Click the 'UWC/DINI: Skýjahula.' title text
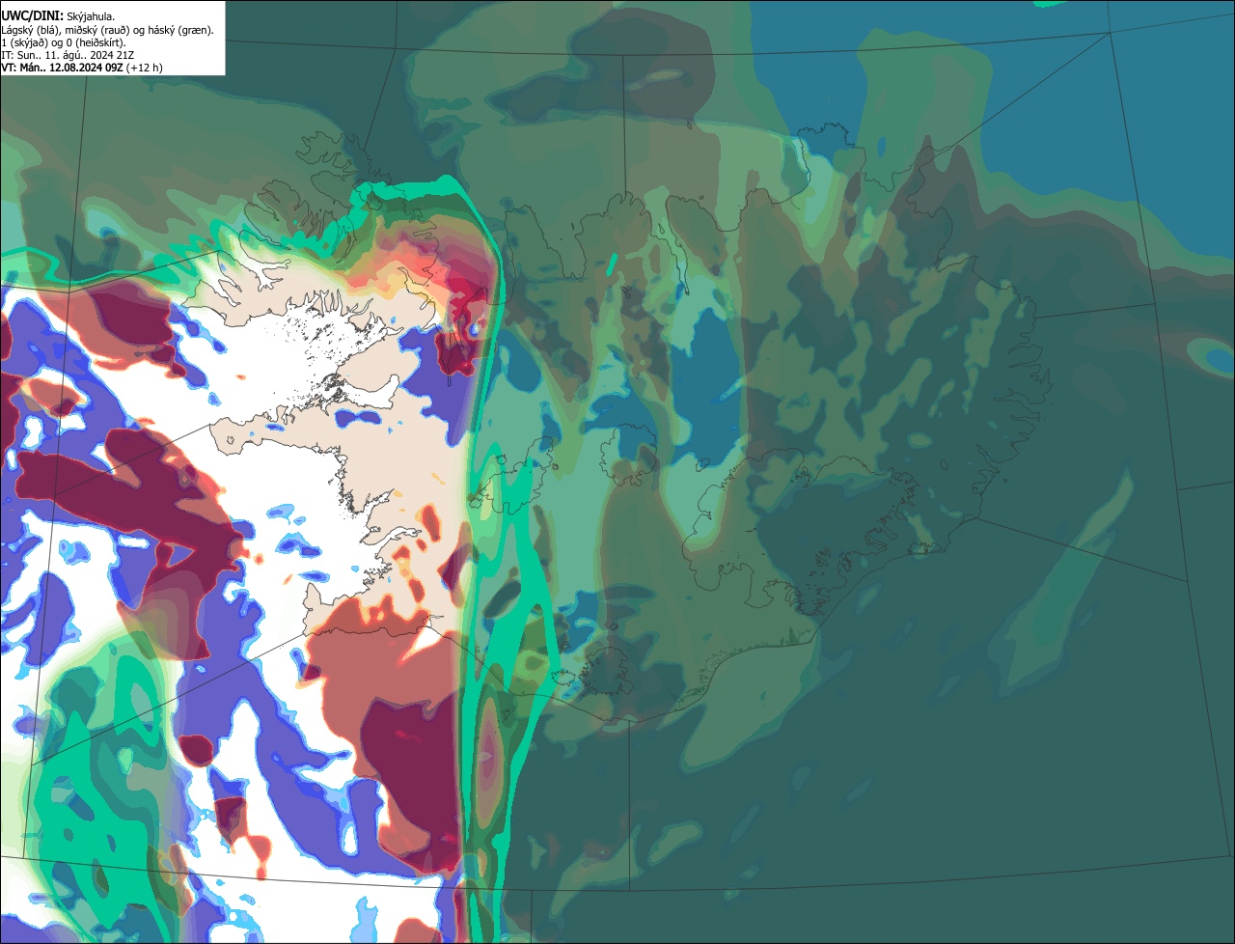This screenshot has width=1235, height=944. click(58, 16)
